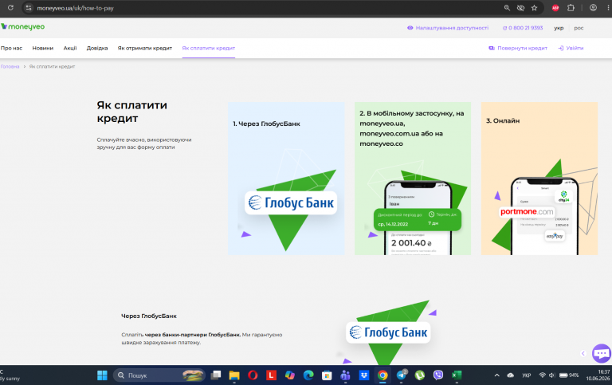Click the Увійти login link
This screenshot has height=385, width=612.
(x=571, y=48)
